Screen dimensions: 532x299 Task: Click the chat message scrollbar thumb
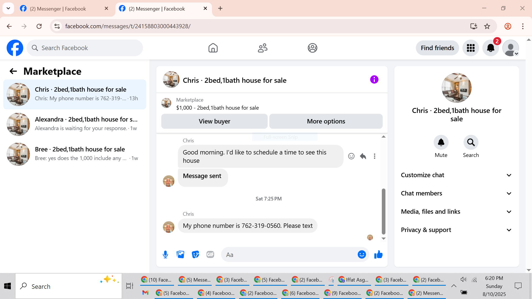pyautogui.click(x=383, y=211)
